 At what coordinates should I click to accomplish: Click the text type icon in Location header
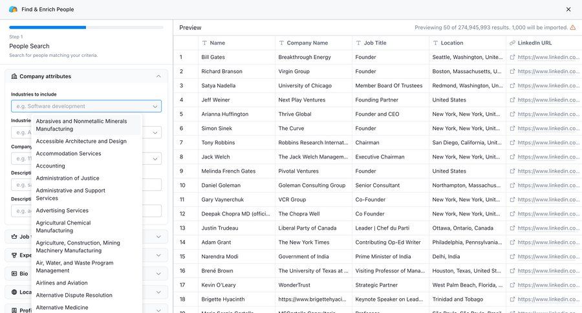tap(435, 43)
